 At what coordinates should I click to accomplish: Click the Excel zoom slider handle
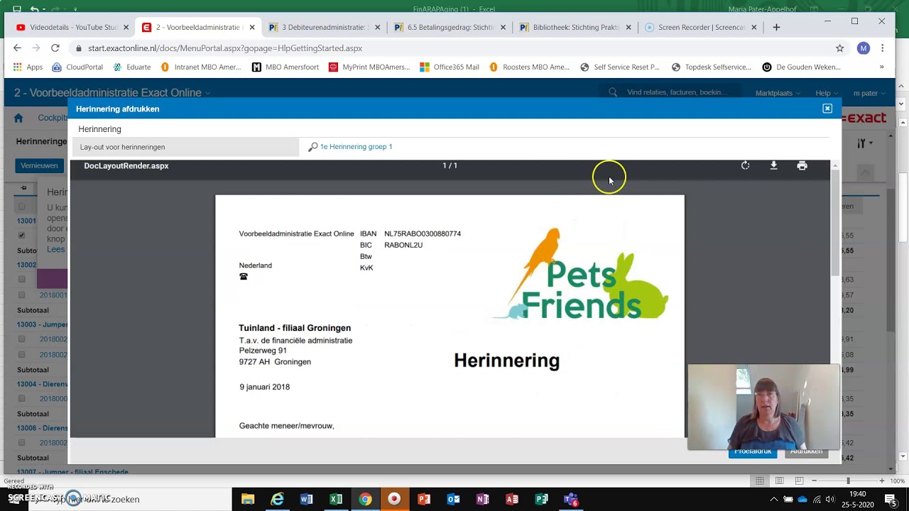[x=848, y=480]
